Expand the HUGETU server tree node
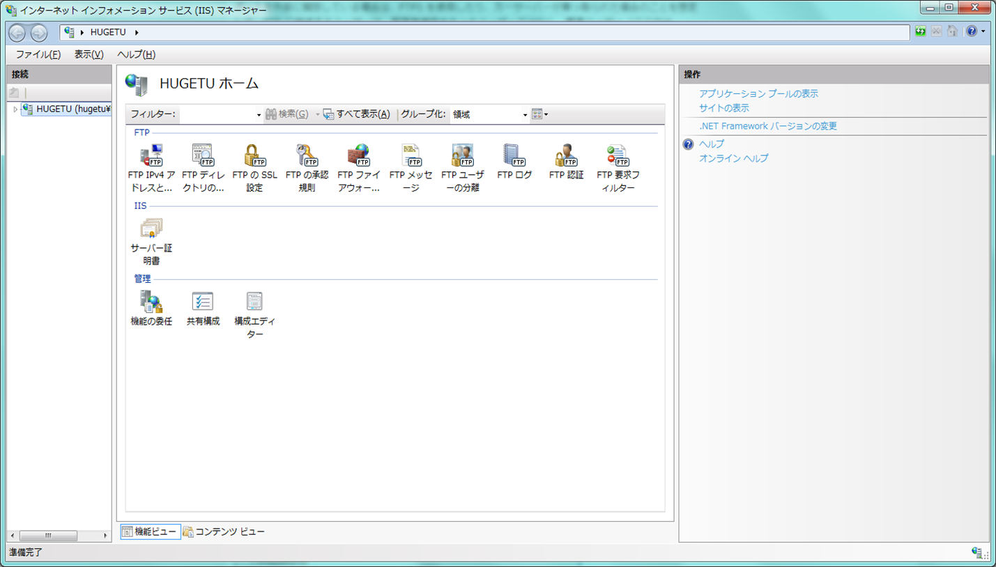The image size is (996, 567). [x=15, y=109]
